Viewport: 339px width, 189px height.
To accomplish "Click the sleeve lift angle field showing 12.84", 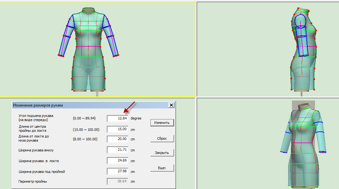I will coord(117,118).
